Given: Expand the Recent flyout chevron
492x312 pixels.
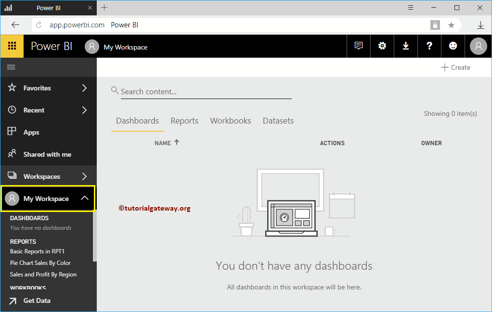Looking at the screenshot, I should tap(84, 110).
